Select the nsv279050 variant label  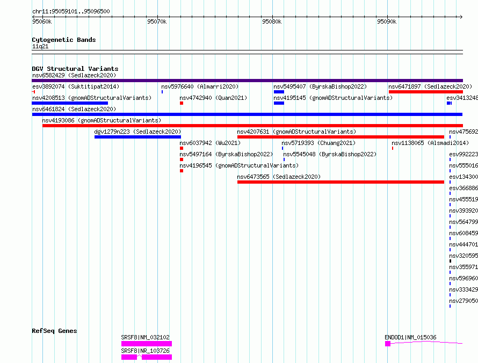pyautogui.click(x=463, y=301)
